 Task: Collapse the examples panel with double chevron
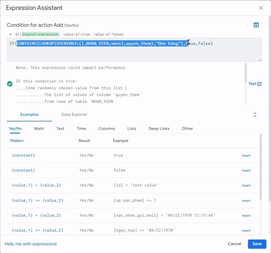click(x=255, y=115)
